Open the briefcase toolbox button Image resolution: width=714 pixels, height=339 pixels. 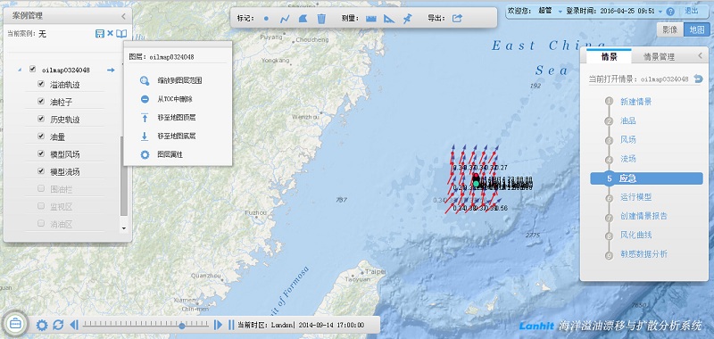pyautogui.click(x=16, y=324)
